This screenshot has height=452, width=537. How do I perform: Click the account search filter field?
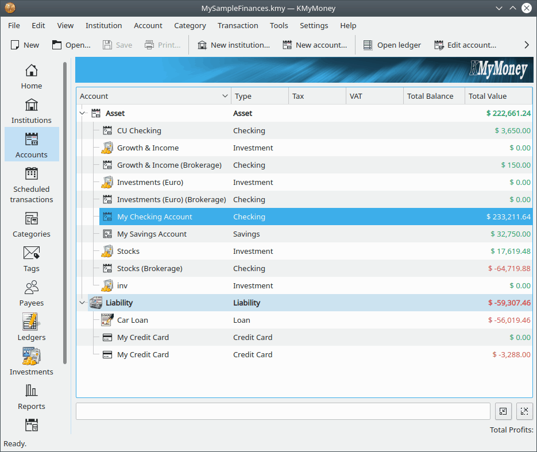tap(283, 411)
